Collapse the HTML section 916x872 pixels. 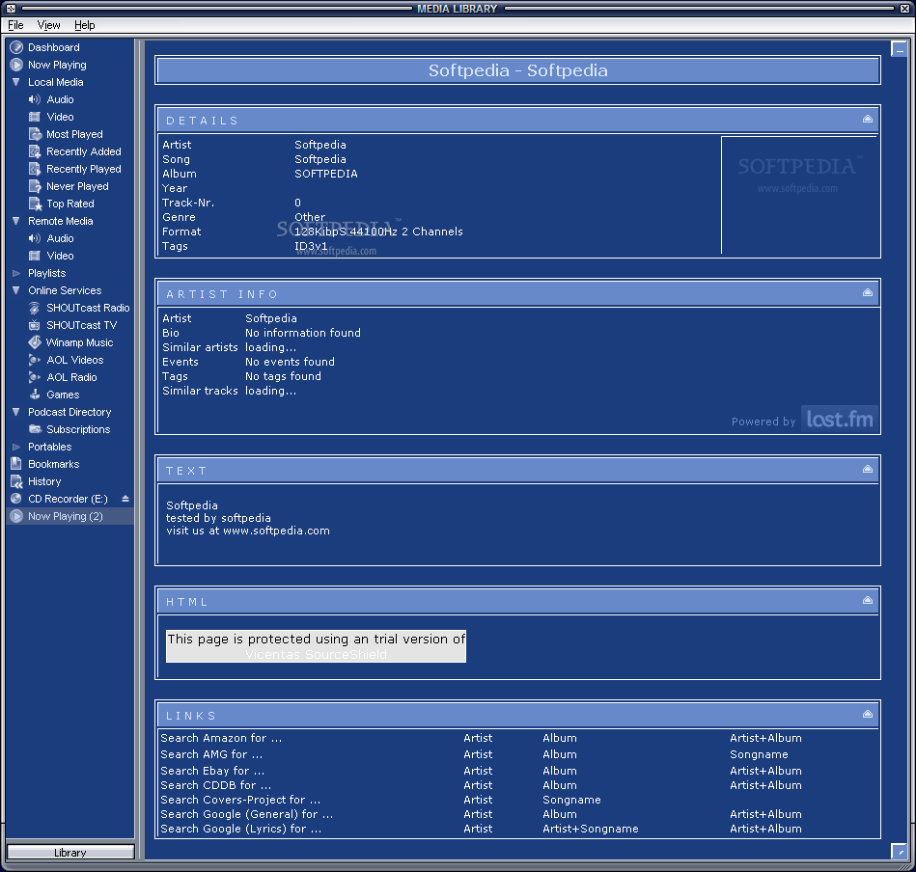coord(868,600)
